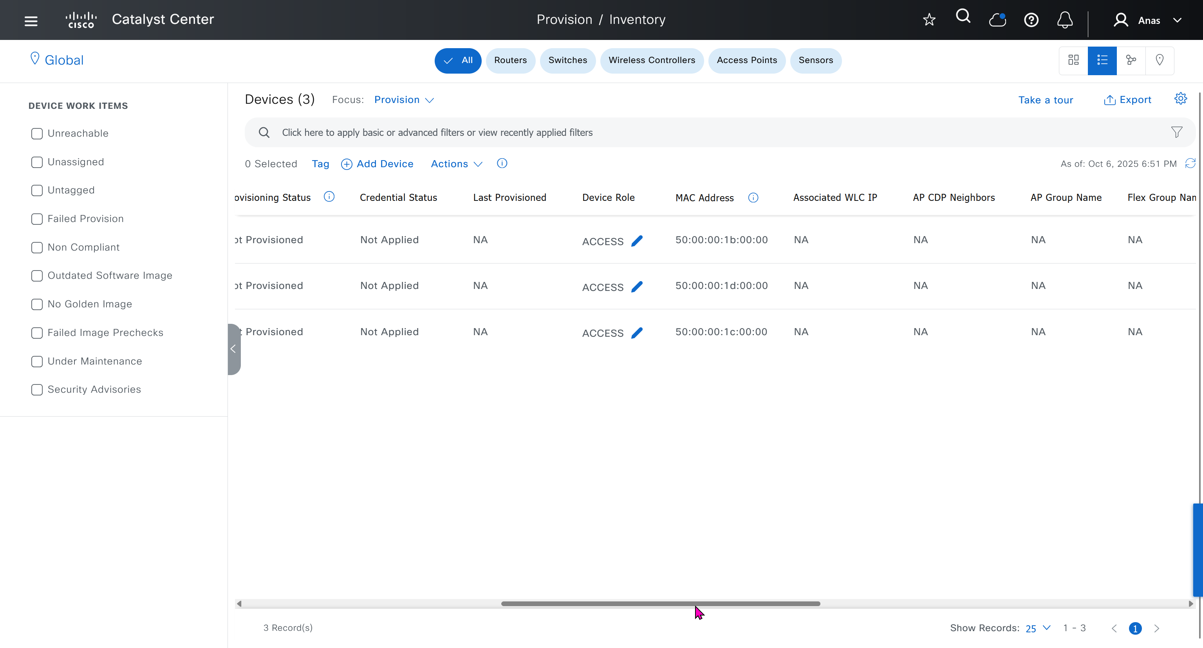Expand the Focus Provision dropdown
The width and height of the screenshot is (1203, 648).
pos(404,100)
